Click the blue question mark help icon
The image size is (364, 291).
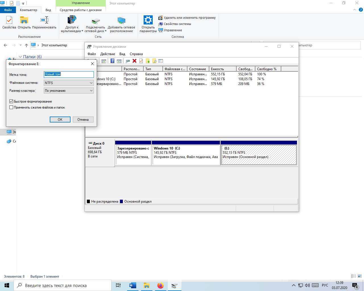(x=112, y=61)
